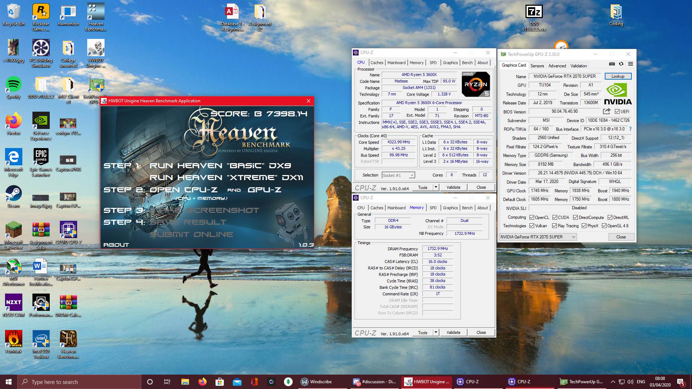Open FurMark desktop icon
The width and height of the screenshot is (692, 389).
(13, 342)
